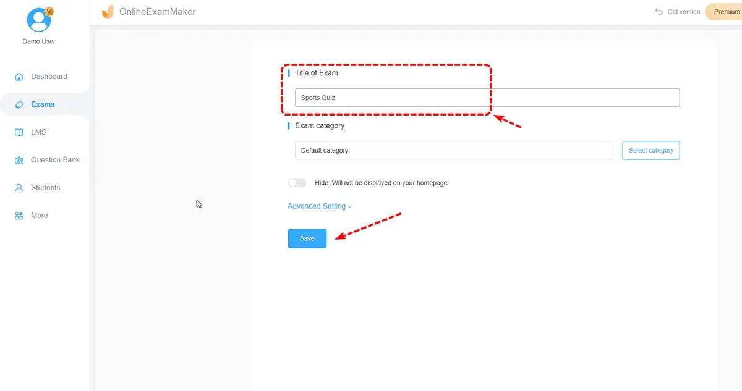Screen dimensions: 742x391
Task: Click the Select category button
Action: (650, 150)
